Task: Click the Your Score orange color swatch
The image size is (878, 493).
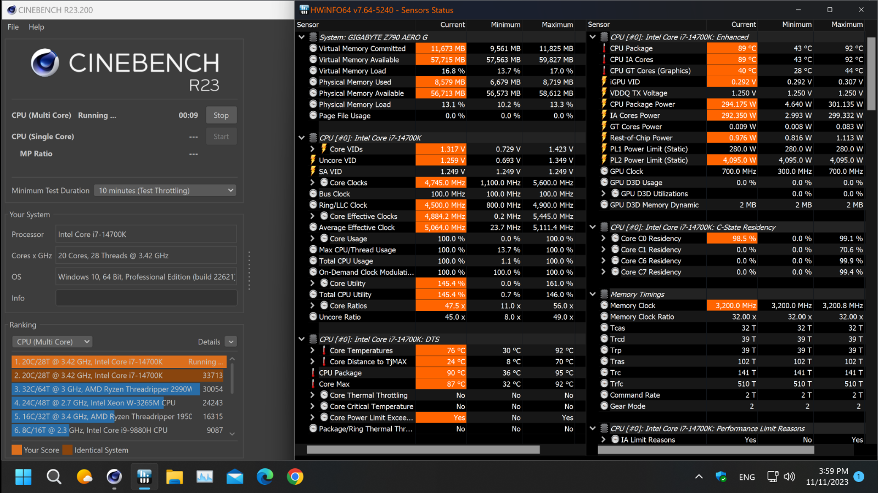Action: coord(16,450)
